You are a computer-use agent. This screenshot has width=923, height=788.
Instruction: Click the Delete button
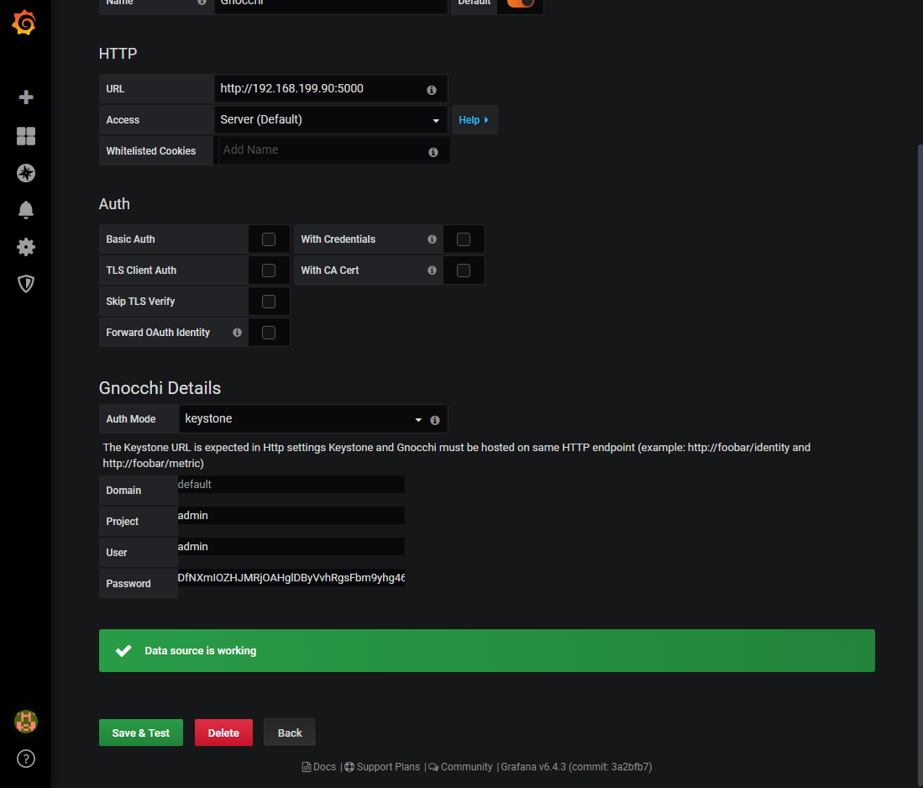click(x=223, y=732)
